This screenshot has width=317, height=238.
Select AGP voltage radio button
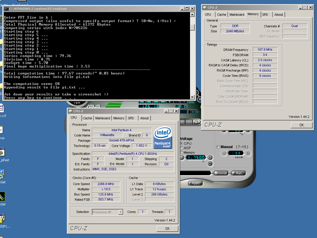click(x=182, y=148)
